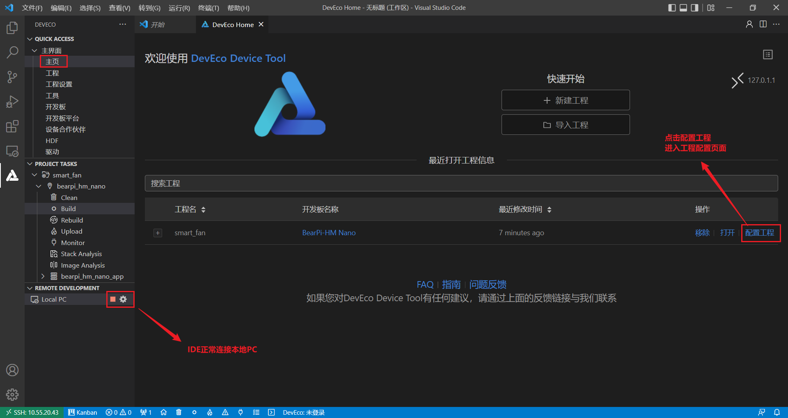Click the monitor plug icon in status bar
788x418 pixels.
[241, 412]
